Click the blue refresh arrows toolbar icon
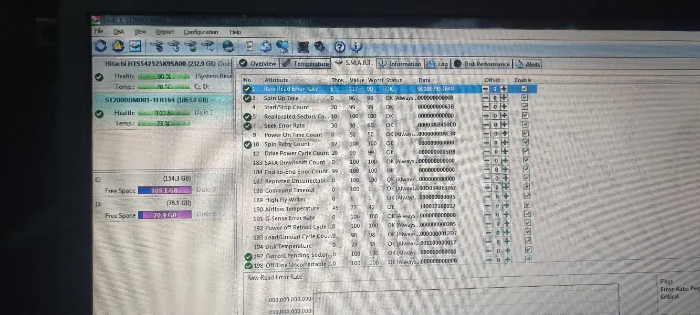 pos(100,46)
